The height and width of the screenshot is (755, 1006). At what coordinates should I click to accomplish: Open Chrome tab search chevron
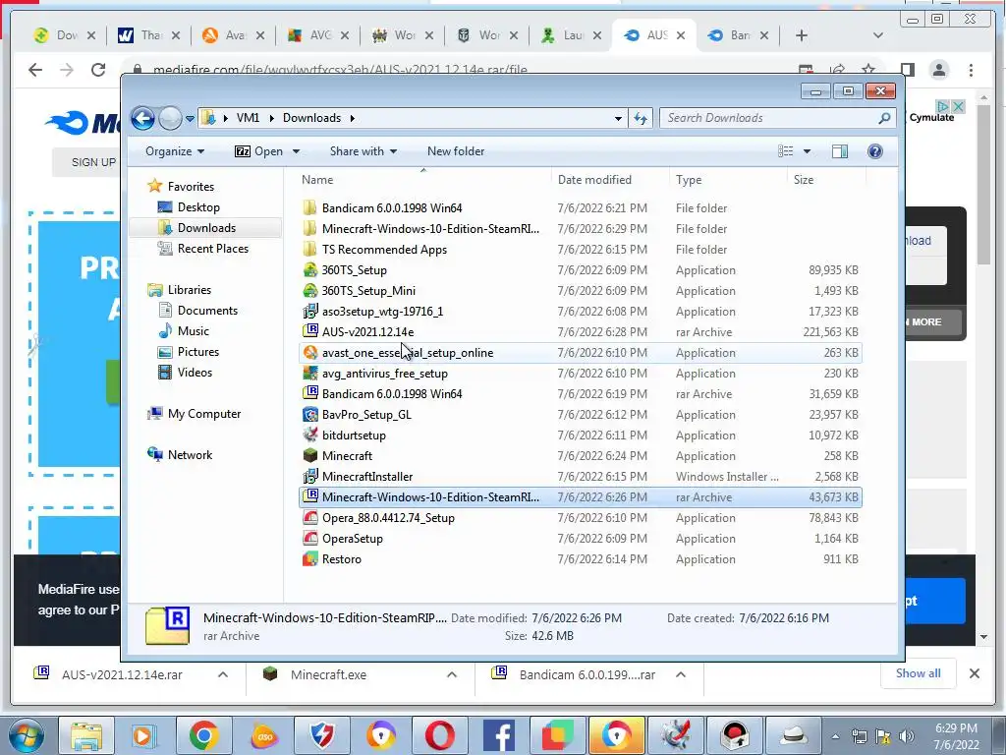coord(877,36)
